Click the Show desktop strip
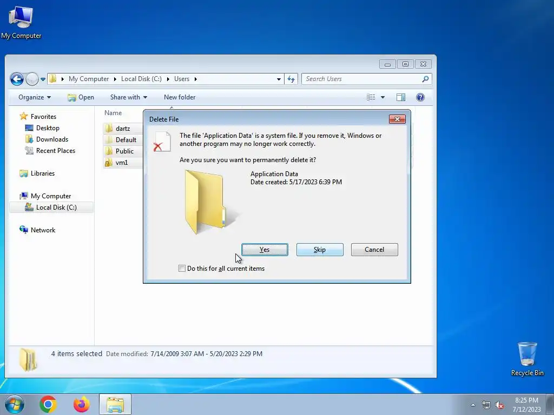The height and width of the screenshot is (415, 554). 550,404
